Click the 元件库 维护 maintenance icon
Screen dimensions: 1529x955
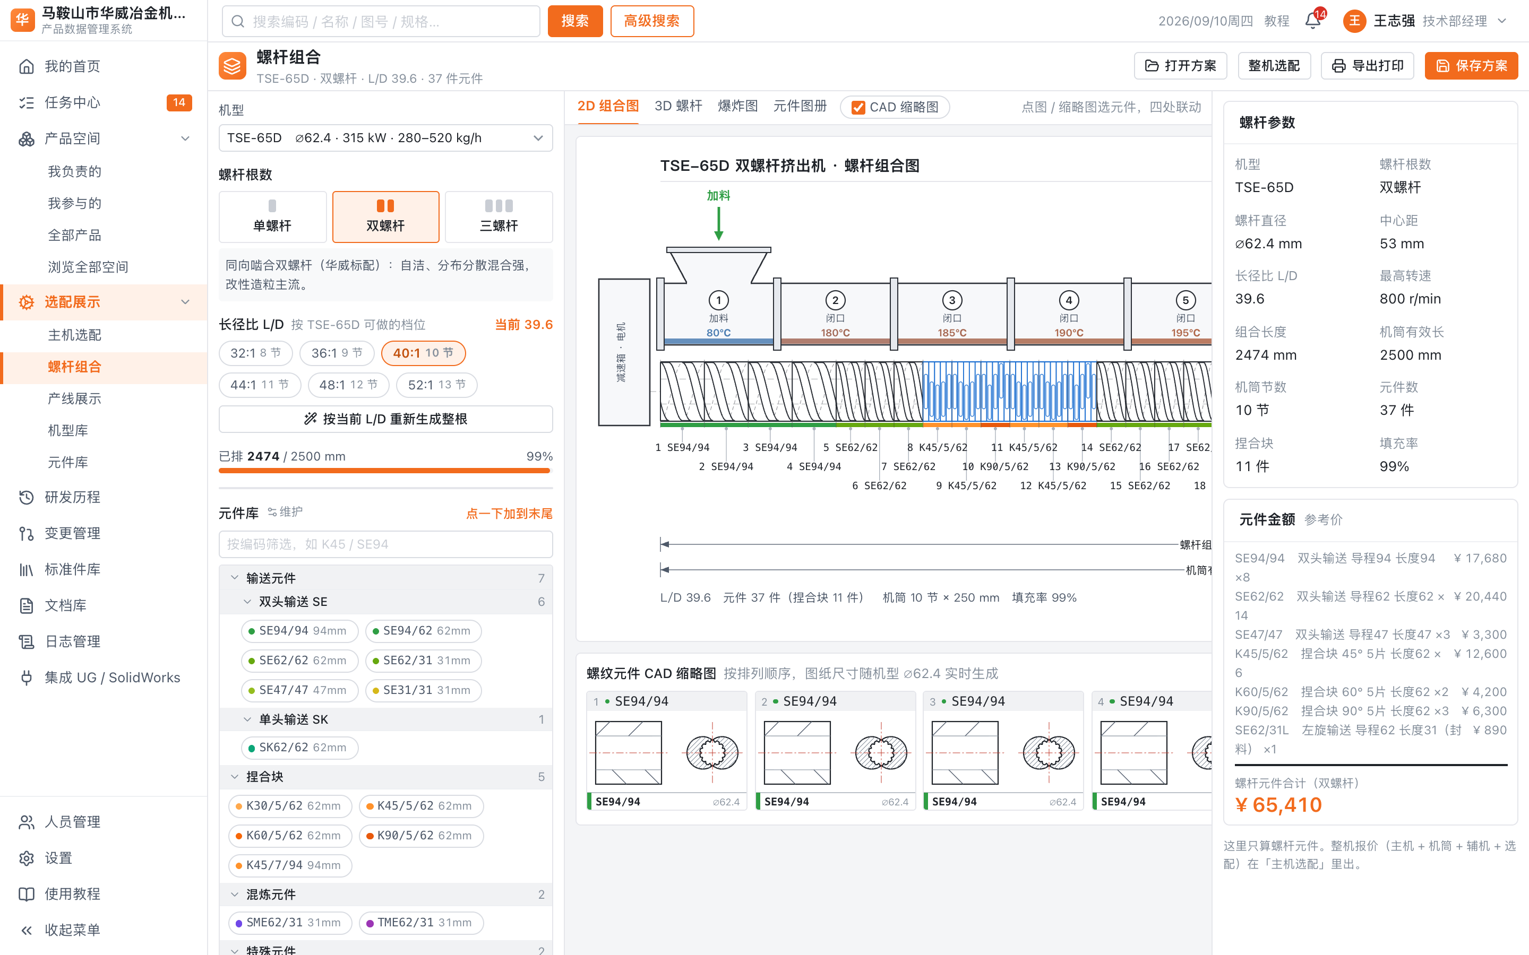272,511
